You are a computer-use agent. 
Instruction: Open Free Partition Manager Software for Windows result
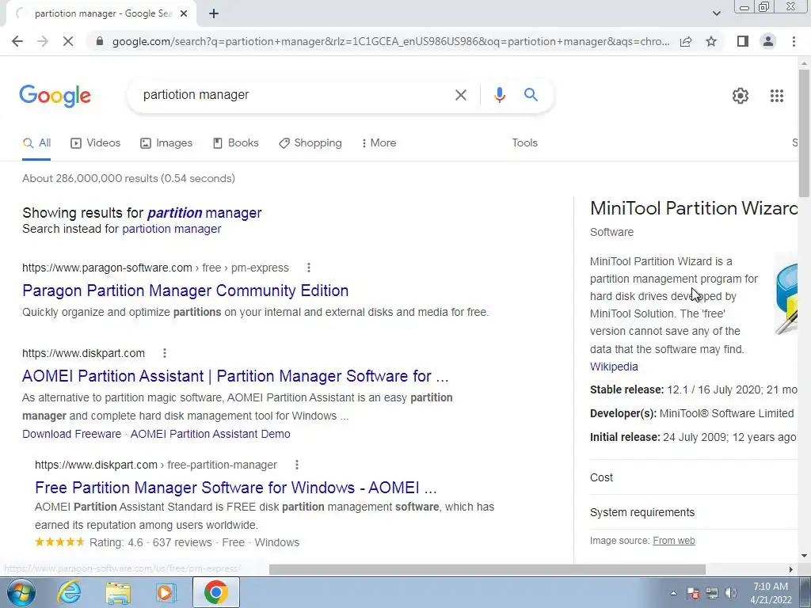(236, 488)
